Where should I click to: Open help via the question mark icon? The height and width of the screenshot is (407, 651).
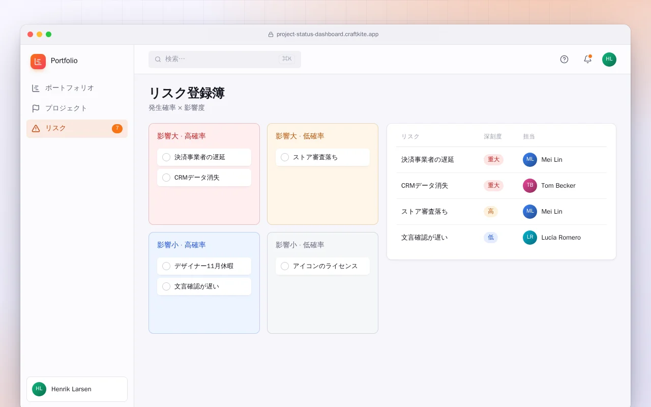tap(564, 59)
